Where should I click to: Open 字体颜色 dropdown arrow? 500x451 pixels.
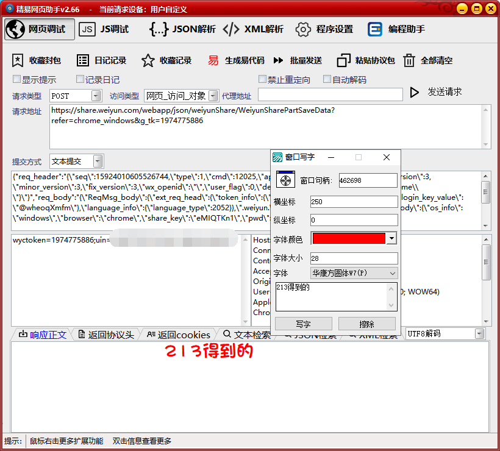(x=391, y=238)
